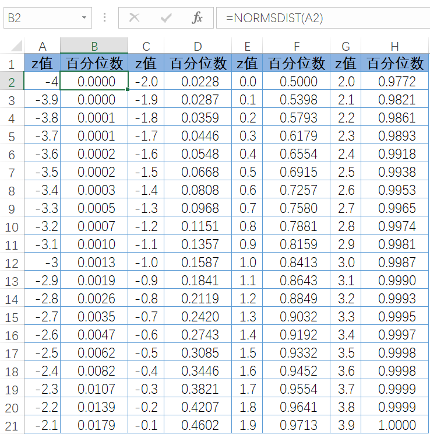Click cell F2 with value 0.5000
Image resolution: width=430 pixels, height=434 pixels.
[296, 82]
